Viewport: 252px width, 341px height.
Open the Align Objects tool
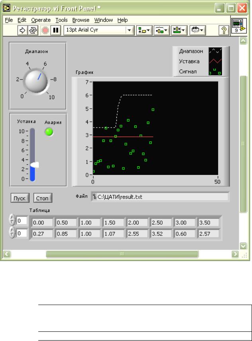pos(144,30)
